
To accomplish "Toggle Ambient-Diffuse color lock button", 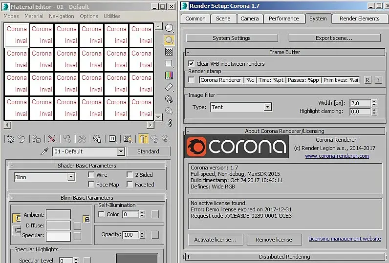I will coord(17,219).
